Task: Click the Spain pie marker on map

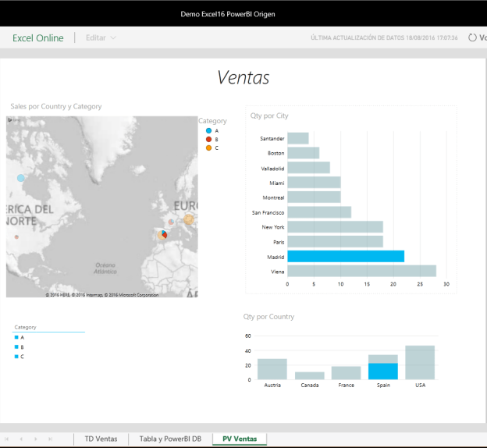Action: 162,235
